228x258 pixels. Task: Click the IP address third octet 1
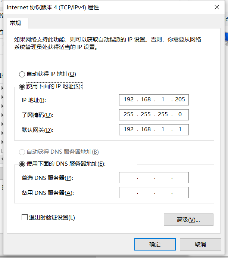point(163,99)
